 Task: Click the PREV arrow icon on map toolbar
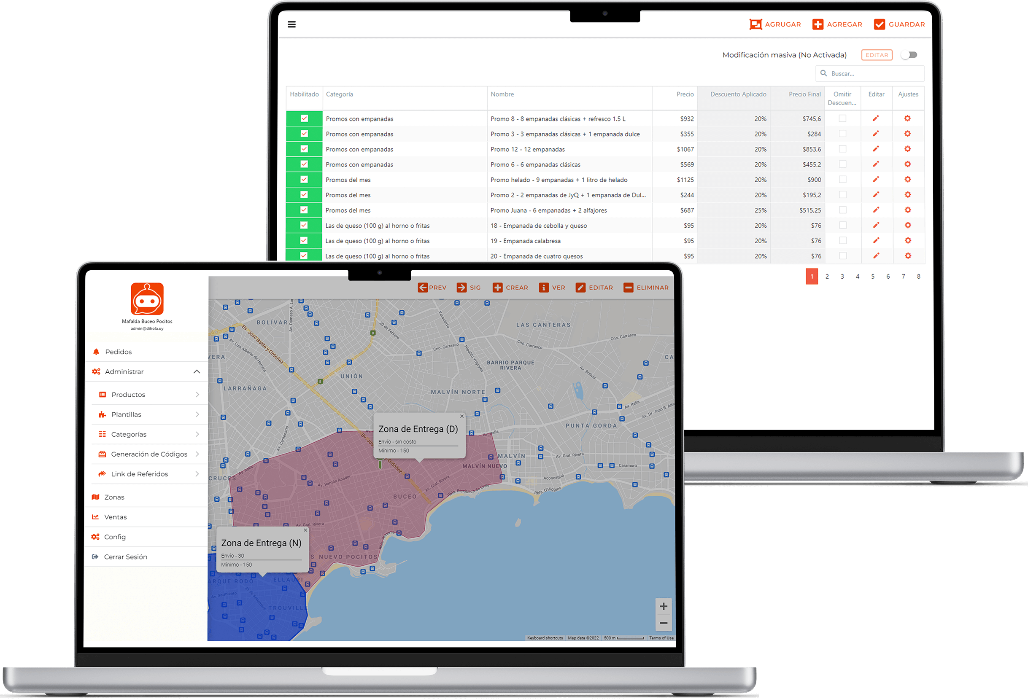[422, 288]
